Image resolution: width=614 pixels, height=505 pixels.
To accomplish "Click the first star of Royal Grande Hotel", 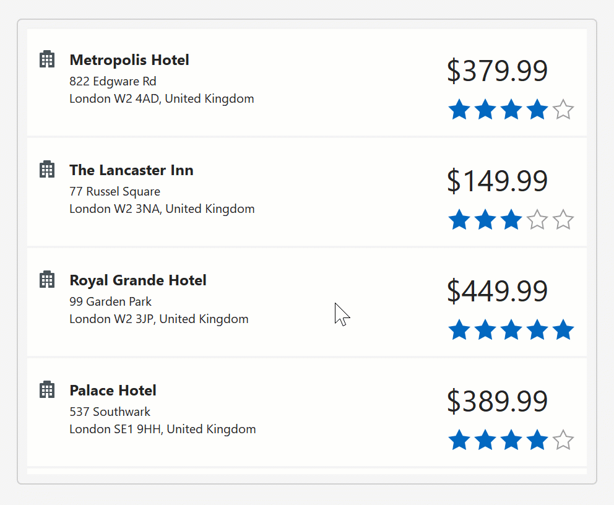I will [x=459, y=330].
